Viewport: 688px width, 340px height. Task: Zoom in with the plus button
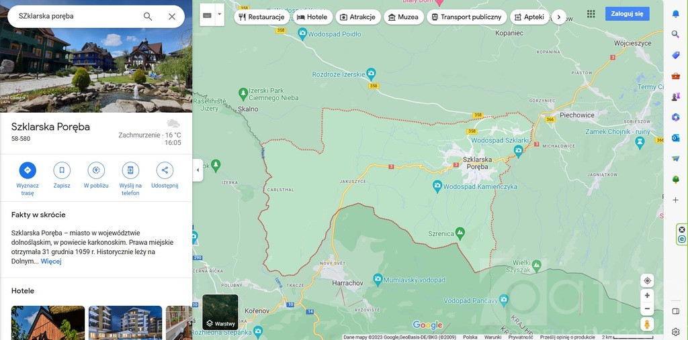click(647, 296)
